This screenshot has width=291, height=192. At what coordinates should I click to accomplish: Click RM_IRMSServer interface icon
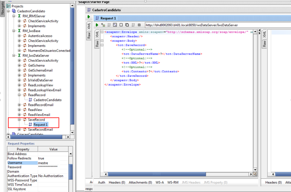click(x=19, y=16)
